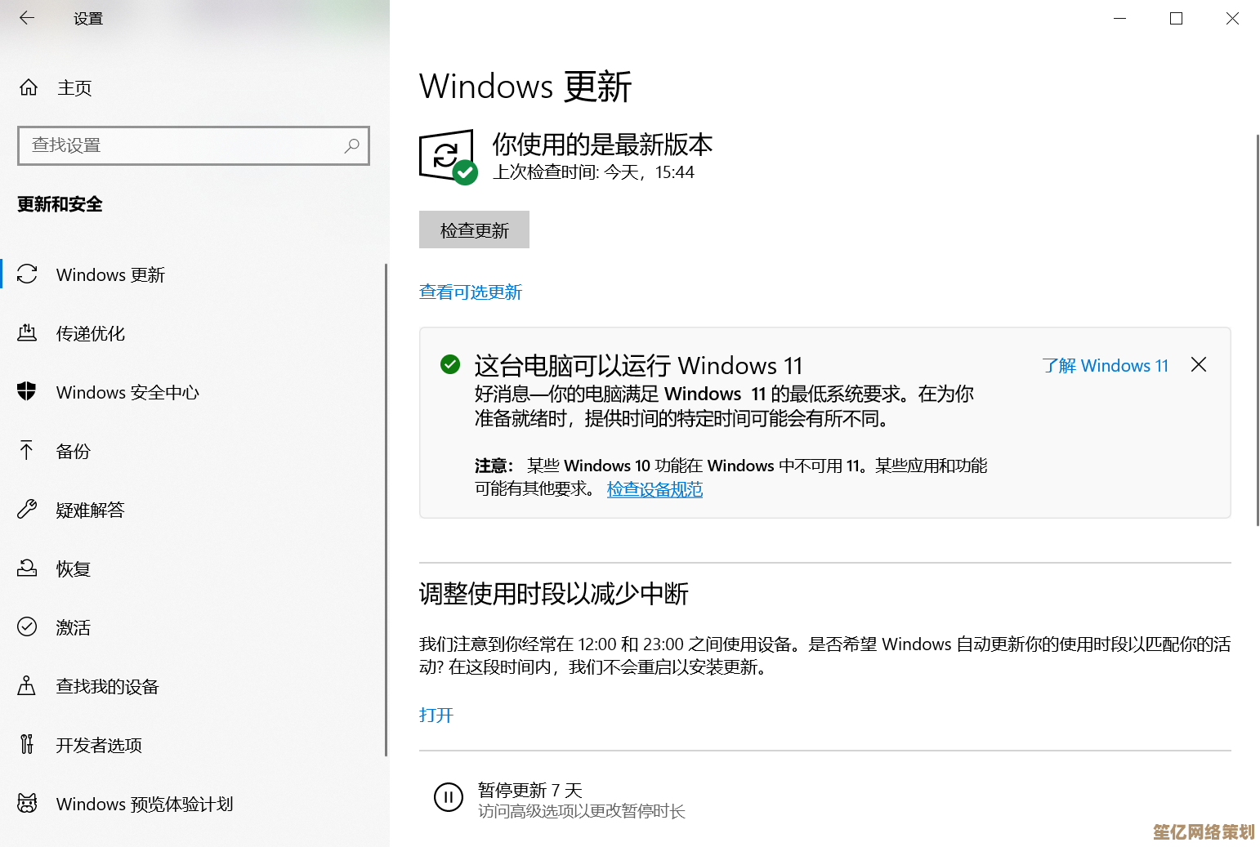Image resolution: width=1260 pixels, height=847 pixels.
Task: Click 打开 to adjust active hours
Action: pyautogui.click(x=436, y=715)
